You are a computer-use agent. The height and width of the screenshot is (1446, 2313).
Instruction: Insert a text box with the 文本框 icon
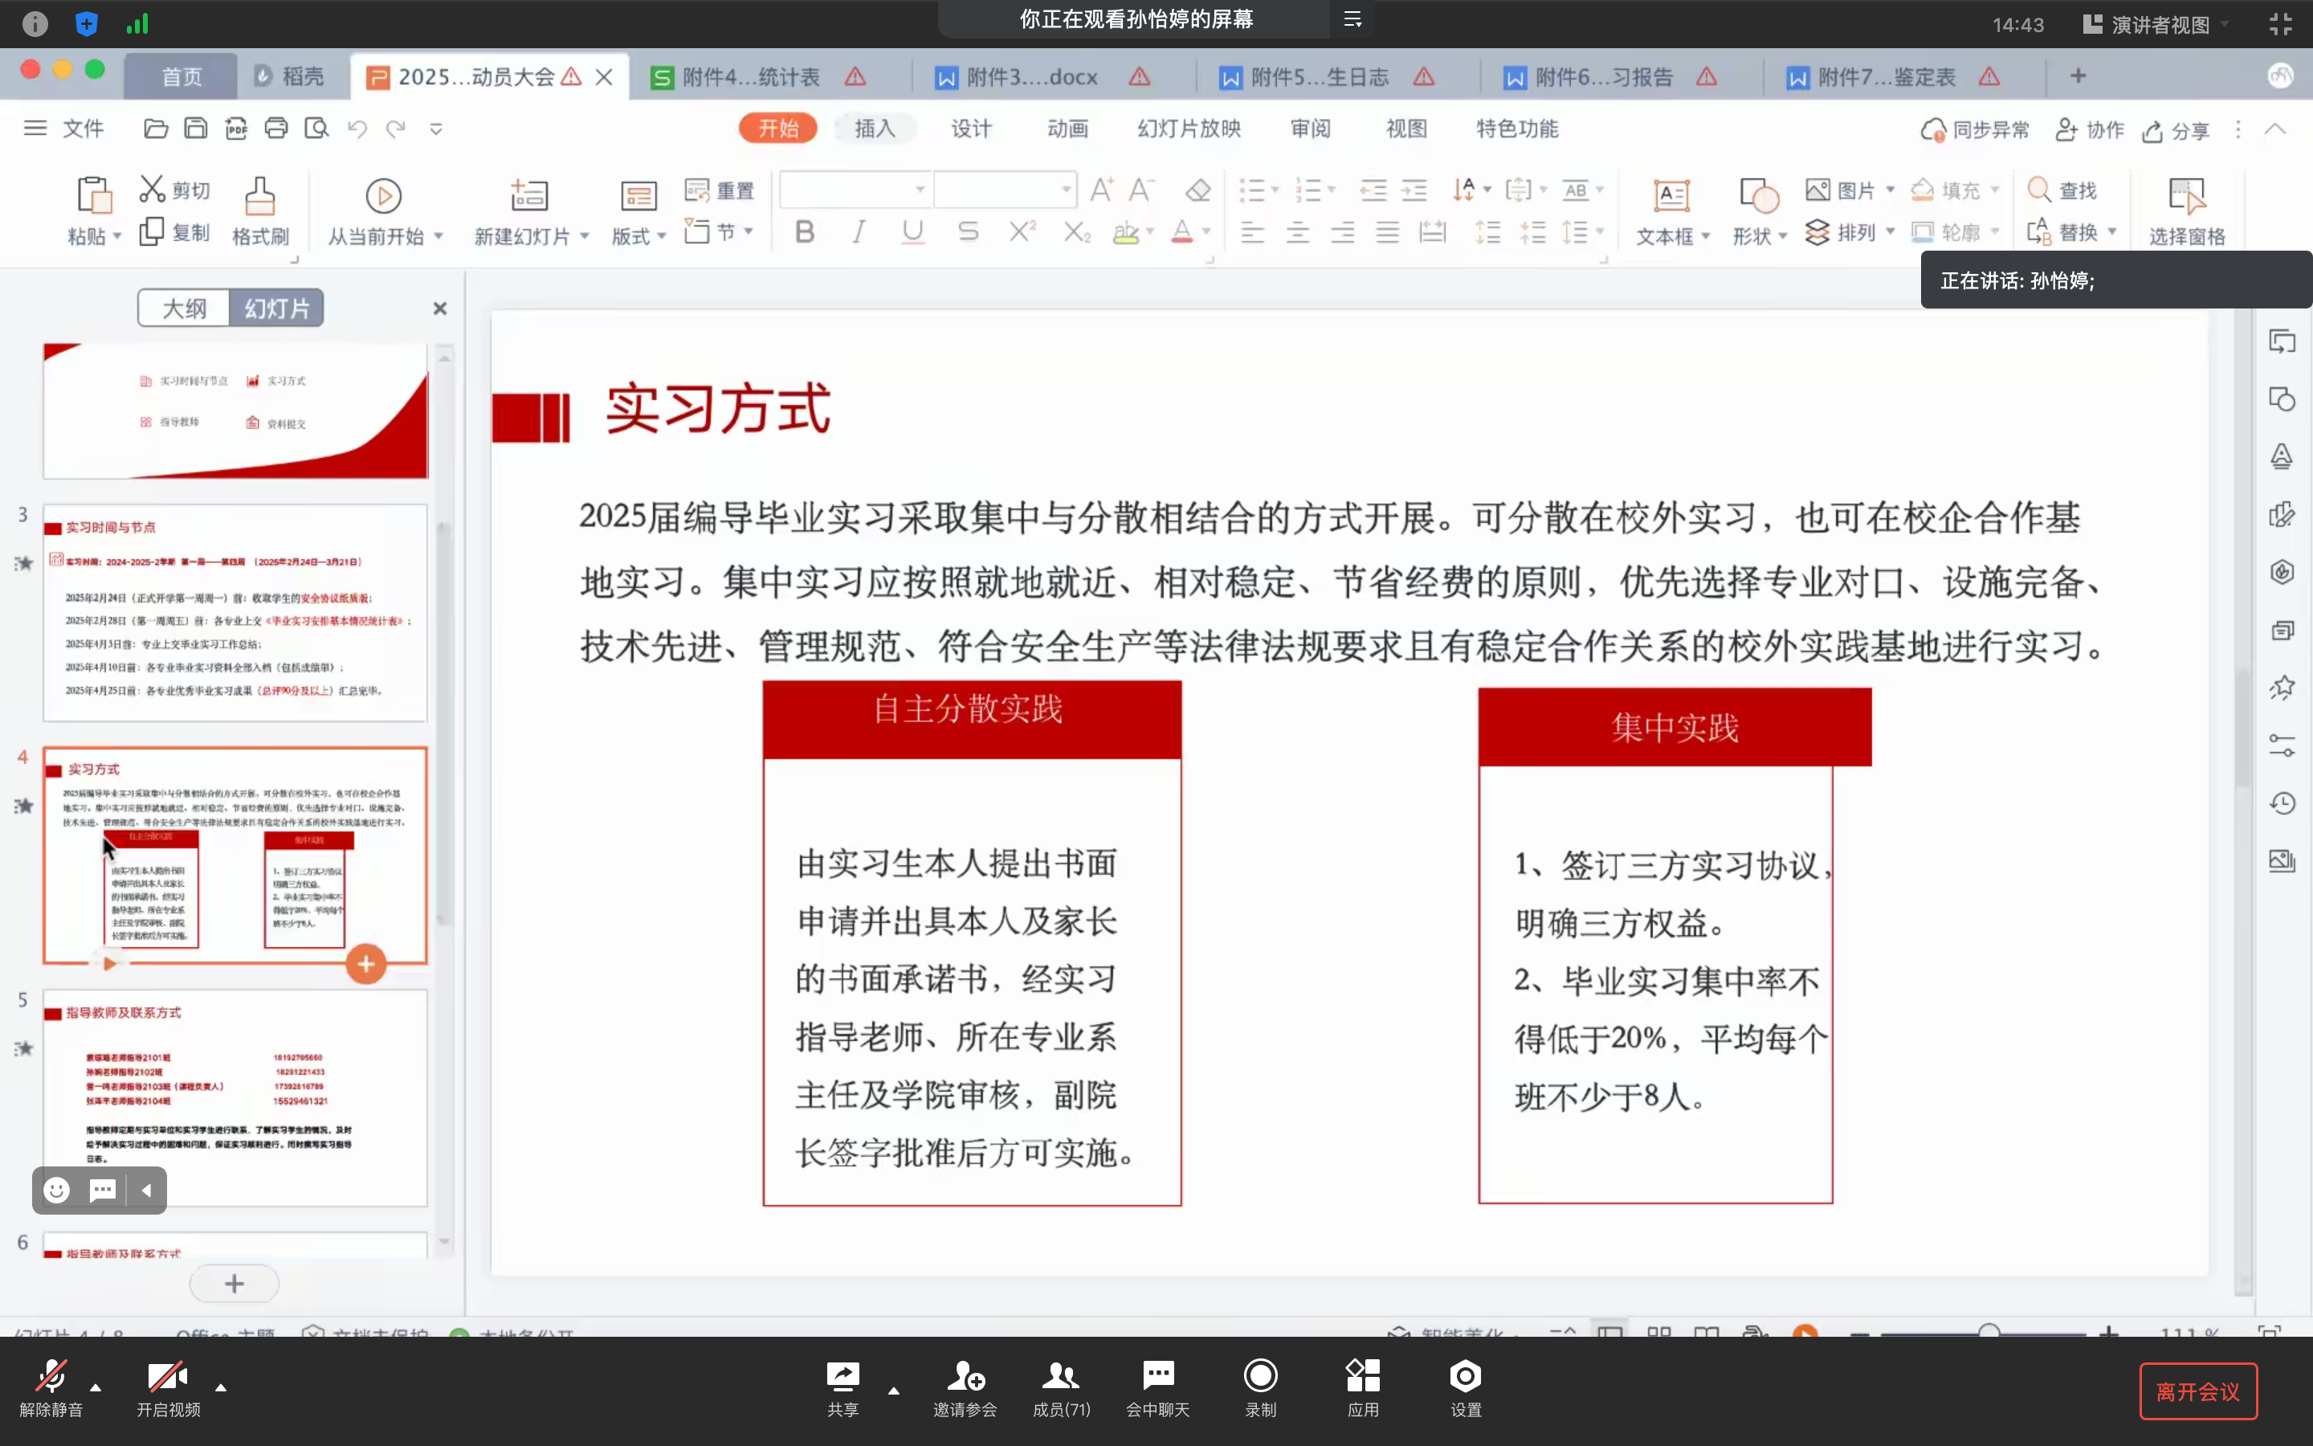tap(1670, 197)
